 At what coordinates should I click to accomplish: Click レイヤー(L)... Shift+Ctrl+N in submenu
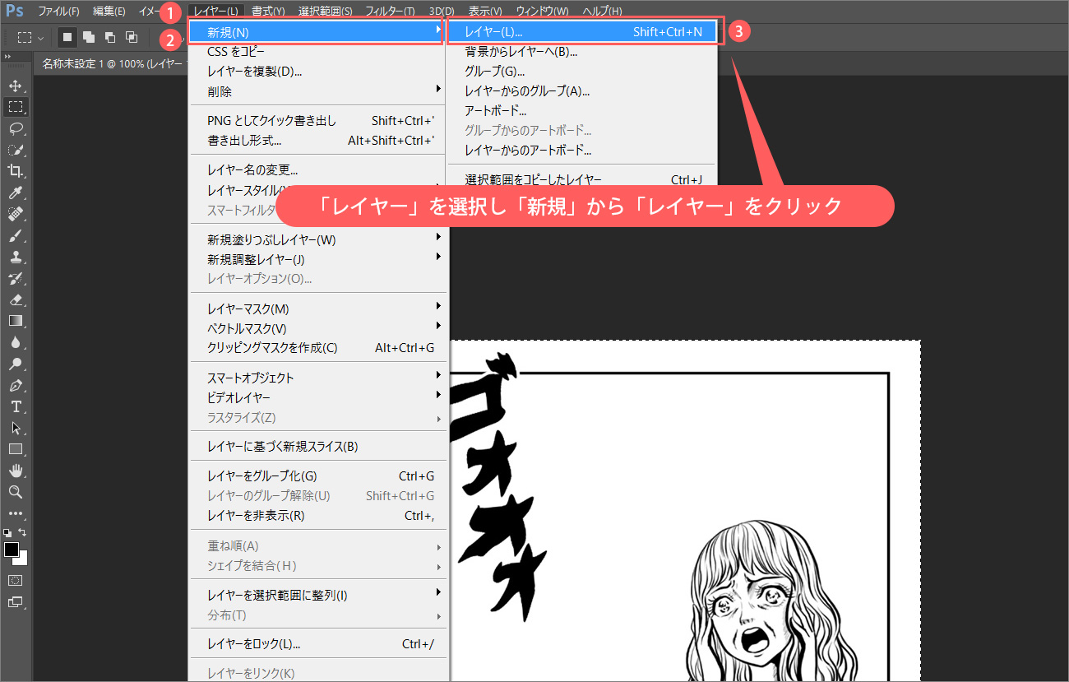583,32
